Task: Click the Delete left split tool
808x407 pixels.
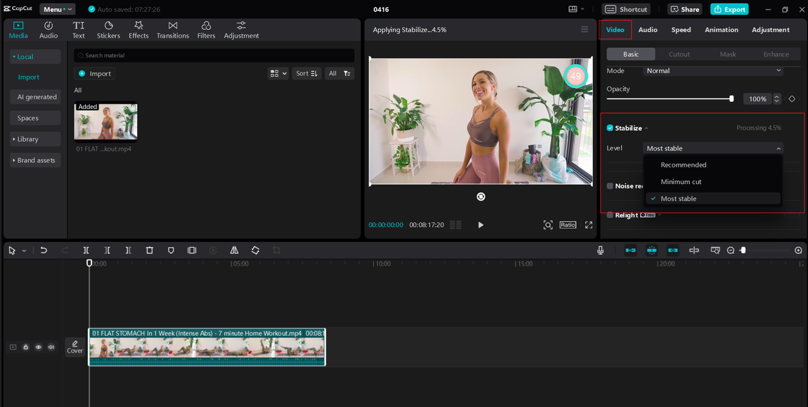Action: pos(107,250)
